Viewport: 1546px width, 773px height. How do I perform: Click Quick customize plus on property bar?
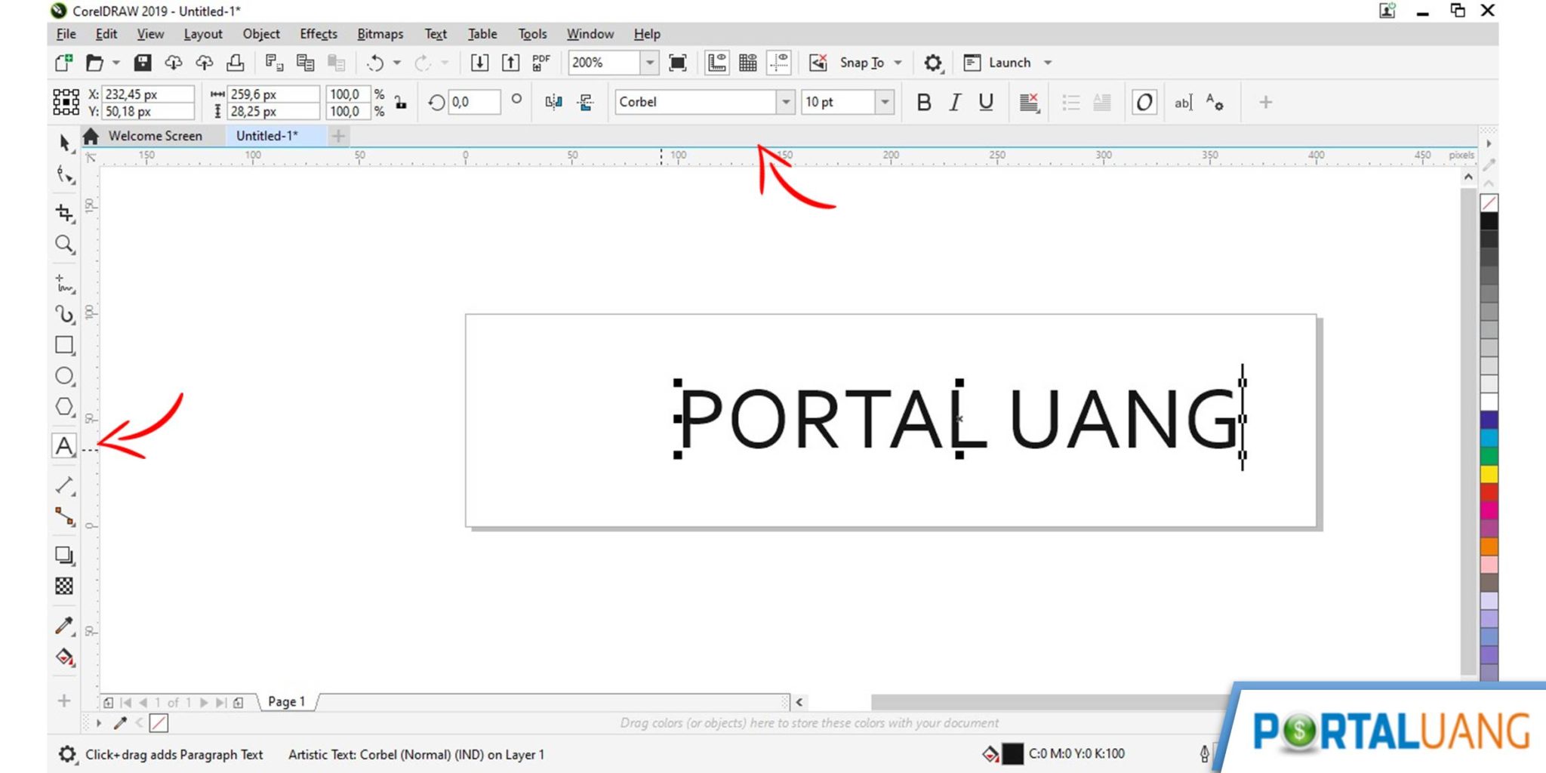[x=1266, y=102]
